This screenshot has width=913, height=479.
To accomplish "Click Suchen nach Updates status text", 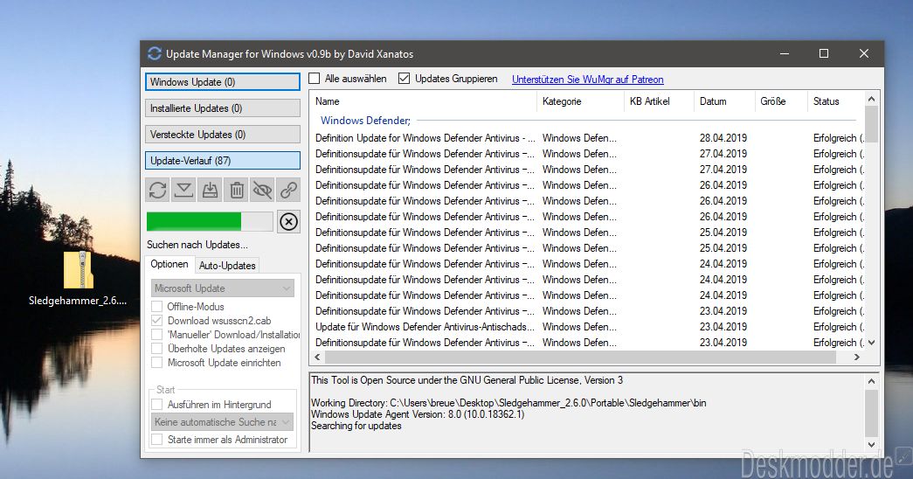I will click(197, 245).
